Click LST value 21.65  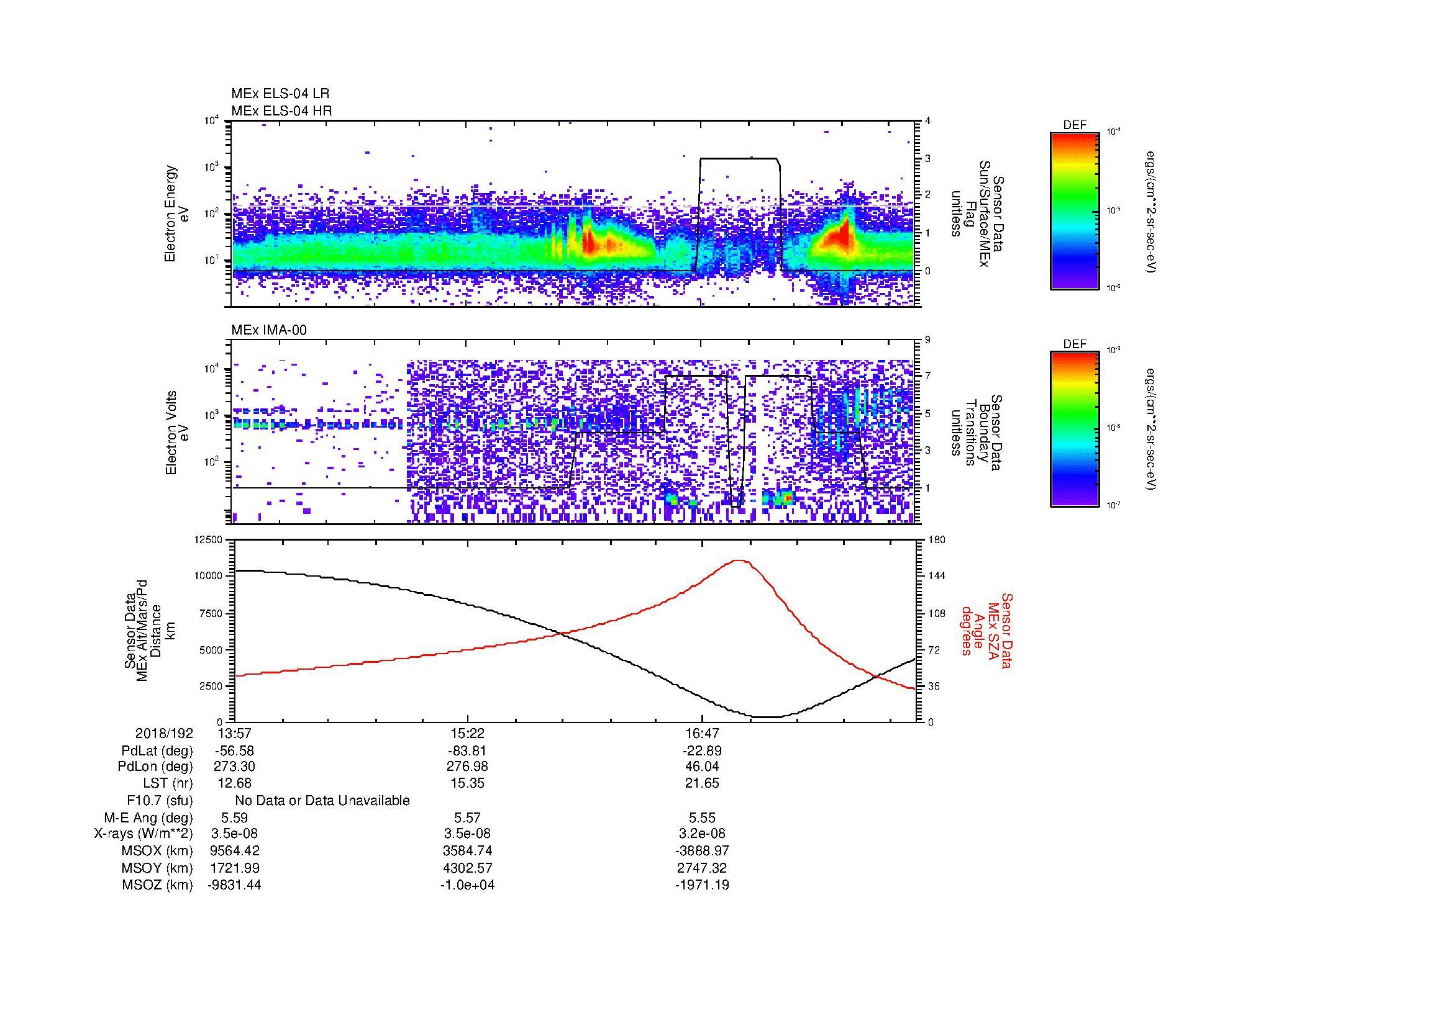[x=702, y=783]
